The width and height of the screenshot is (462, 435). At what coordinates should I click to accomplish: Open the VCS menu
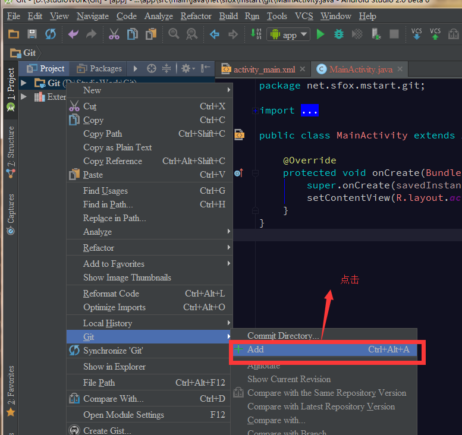pos(304,16)
